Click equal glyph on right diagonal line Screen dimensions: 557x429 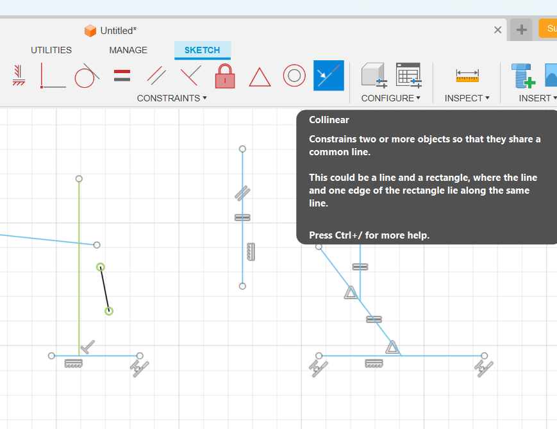click(x=374, y=319)
